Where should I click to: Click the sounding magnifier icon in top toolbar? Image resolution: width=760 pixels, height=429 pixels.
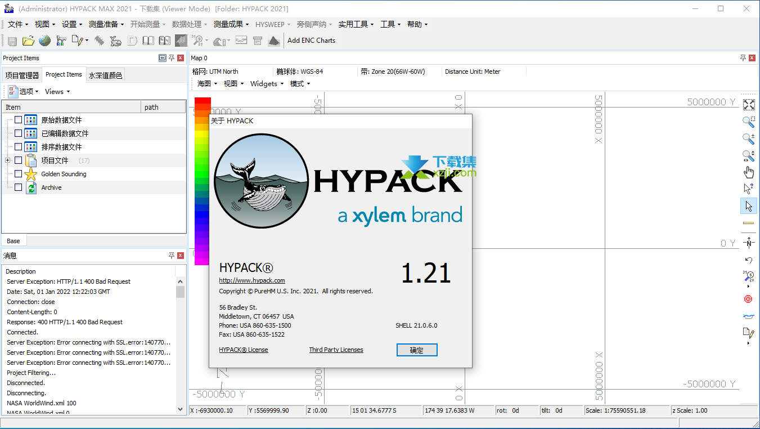197,41
